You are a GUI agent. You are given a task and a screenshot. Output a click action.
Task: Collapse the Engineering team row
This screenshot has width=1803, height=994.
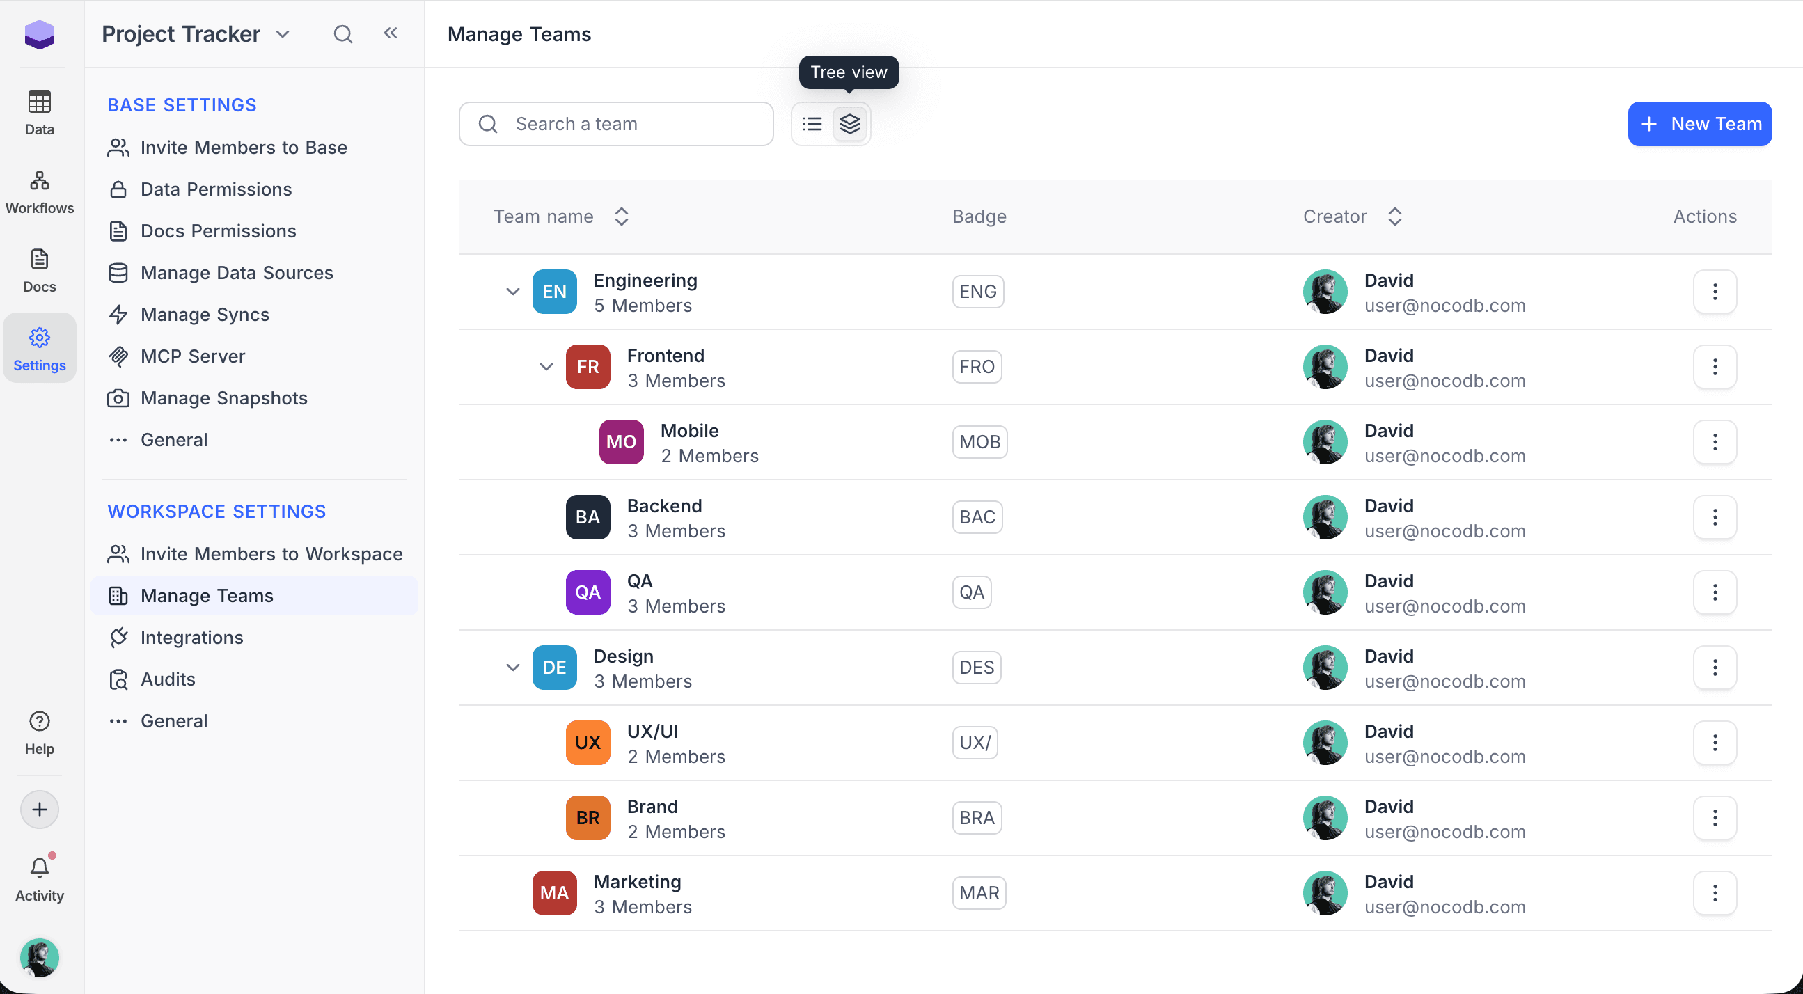(512, 292)
